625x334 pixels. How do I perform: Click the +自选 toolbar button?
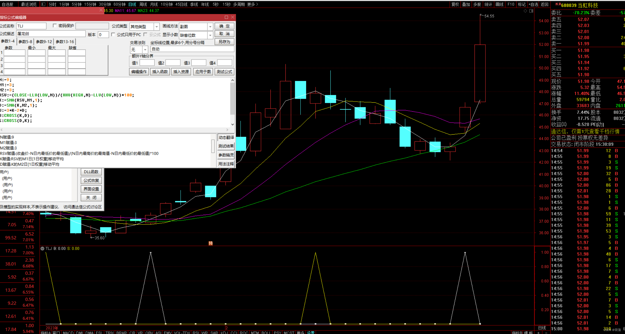[533, 4]
